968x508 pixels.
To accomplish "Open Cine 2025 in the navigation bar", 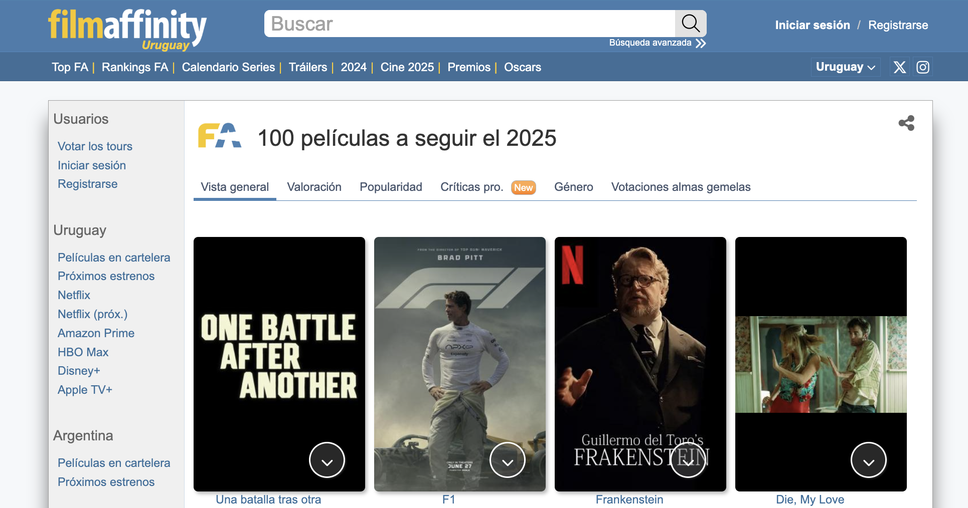I will click(407, 67).
